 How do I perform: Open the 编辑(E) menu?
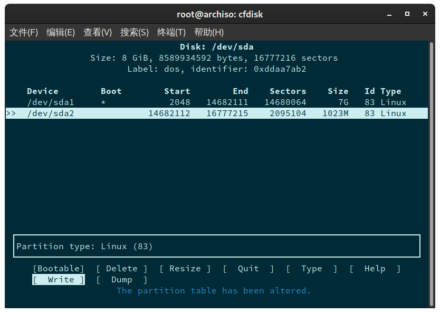60,32
